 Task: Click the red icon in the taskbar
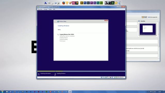pyautogui.click(x=51, y=92)
